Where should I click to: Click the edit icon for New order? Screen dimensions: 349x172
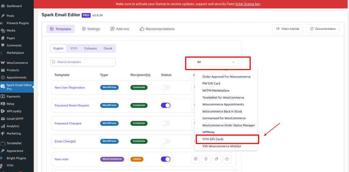pyautogui.click(x=196, y=159)
